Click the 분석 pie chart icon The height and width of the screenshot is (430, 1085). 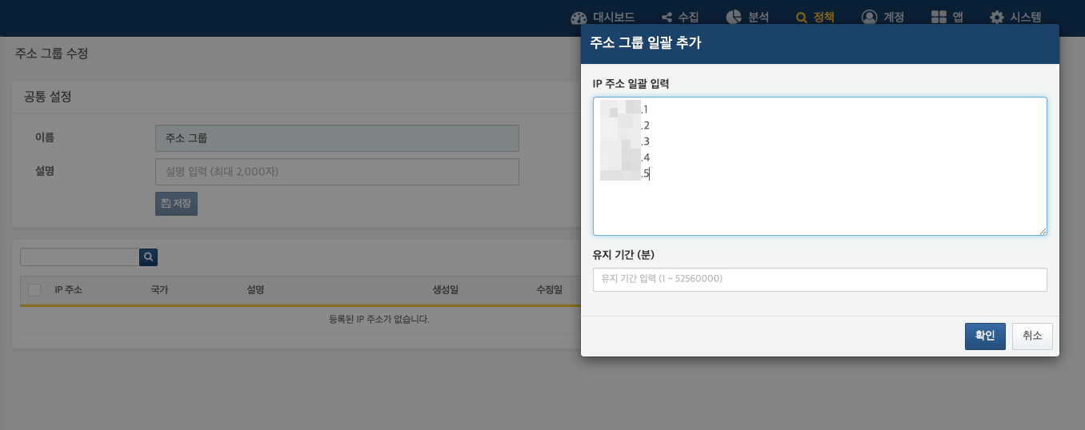coord(734,17)
